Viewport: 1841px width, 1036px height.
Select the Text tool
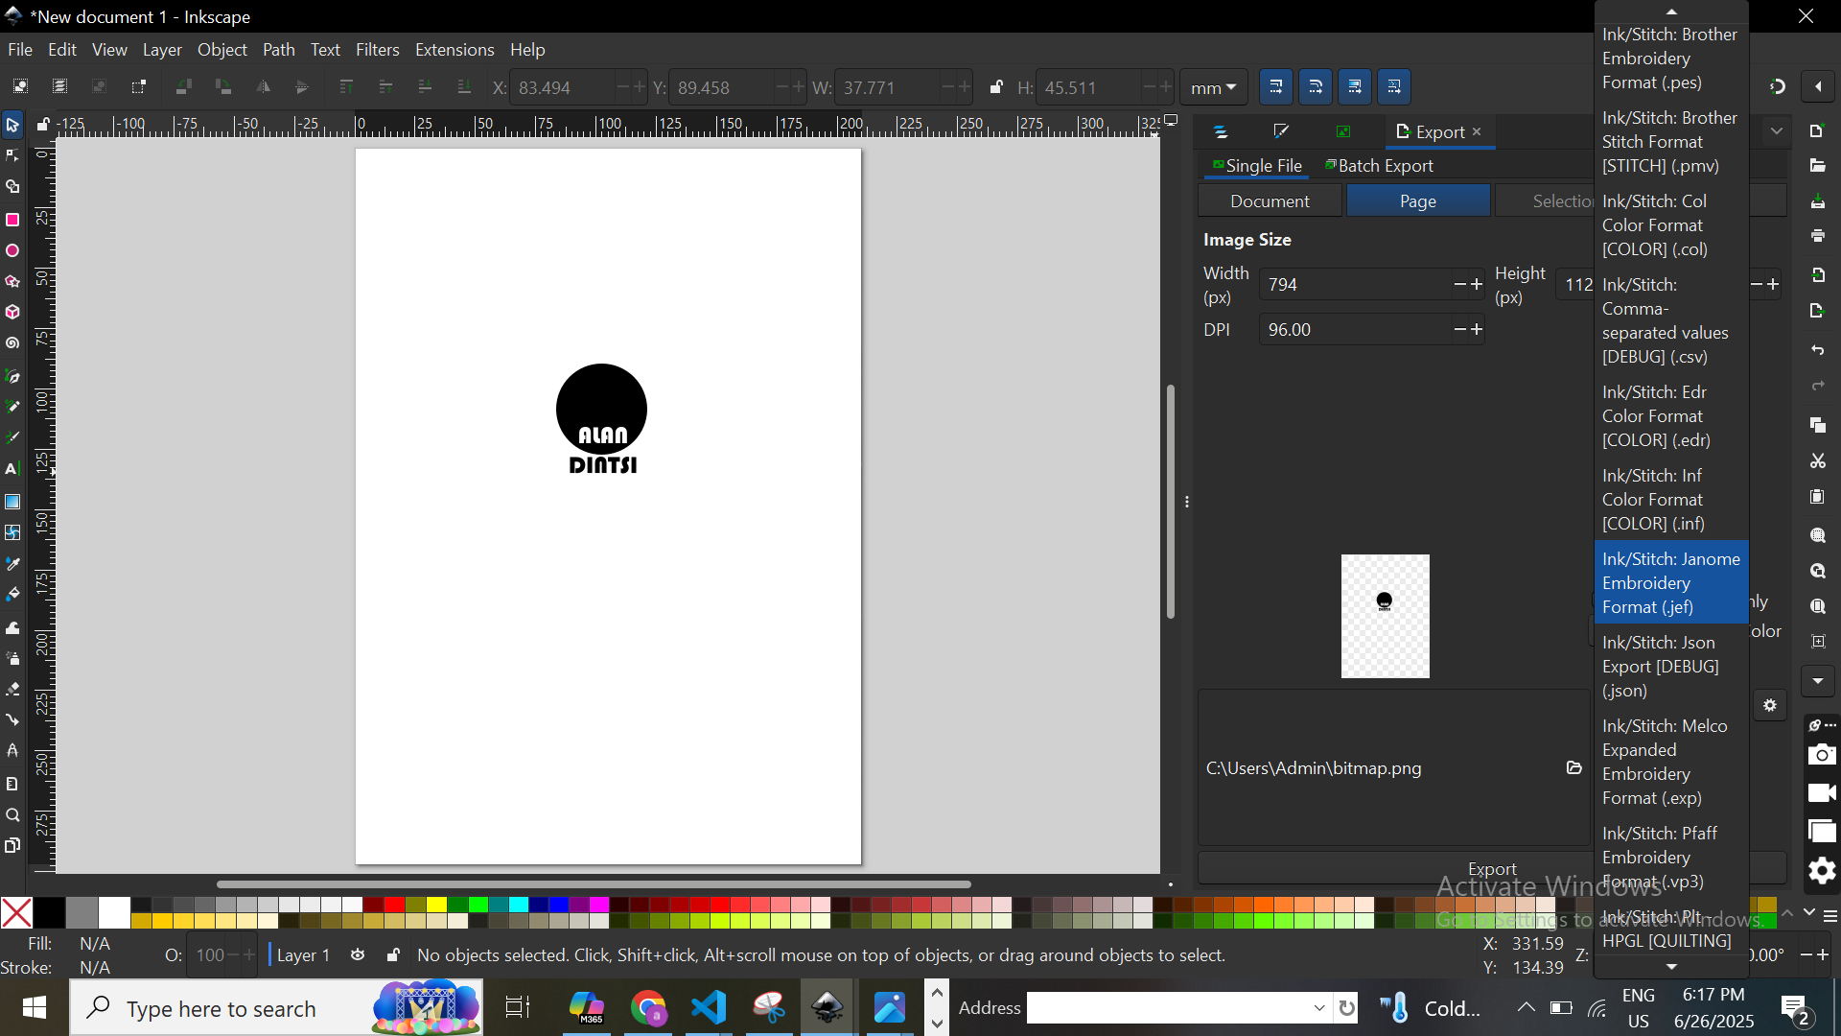click(12, 470)
